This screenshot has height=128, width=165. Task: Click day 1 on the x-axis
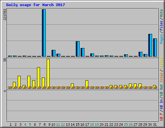(11, 124)
